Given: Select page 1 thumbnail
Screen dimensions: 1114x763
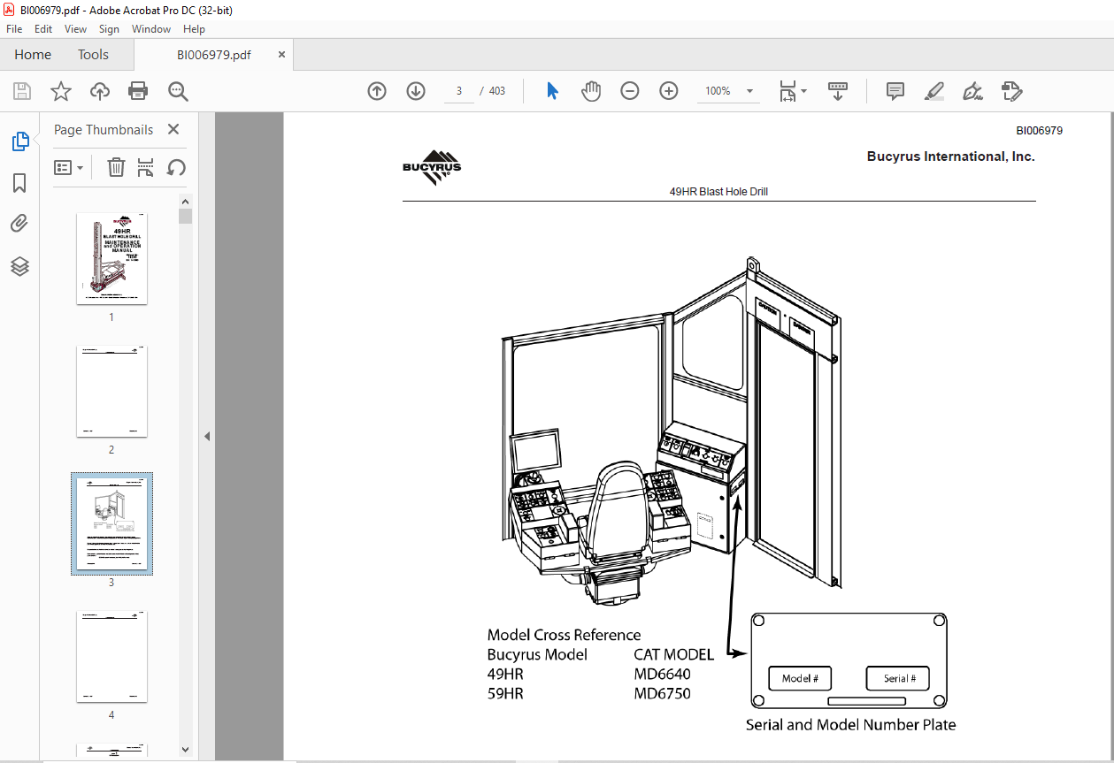Looking at the screenshot, I should [x=111, y=258].
